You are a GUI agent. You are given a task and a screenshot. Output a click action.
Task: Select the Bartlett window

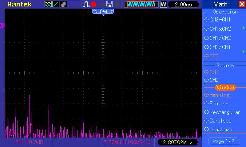point(218,121)
